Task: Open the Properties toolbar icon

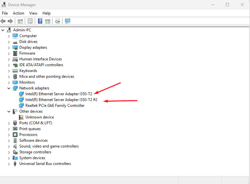Action: pos(30,21)
